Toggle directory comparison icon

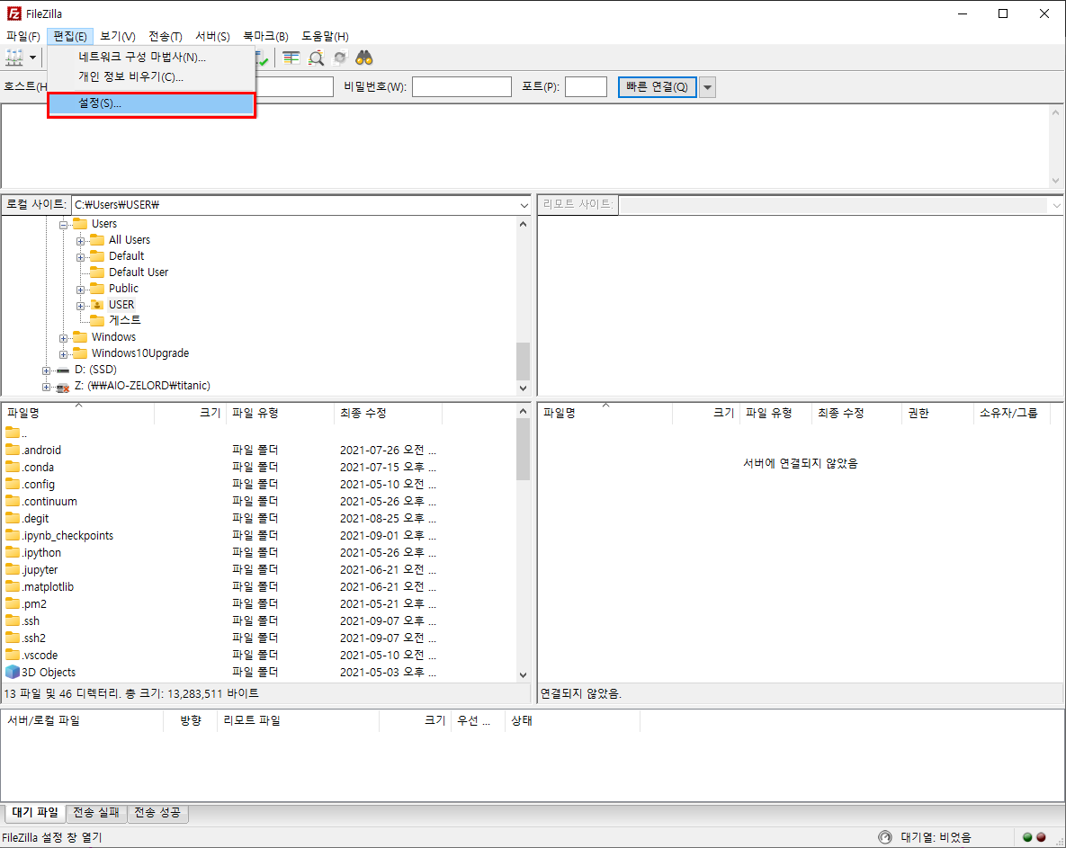click(x=291, y=58)
